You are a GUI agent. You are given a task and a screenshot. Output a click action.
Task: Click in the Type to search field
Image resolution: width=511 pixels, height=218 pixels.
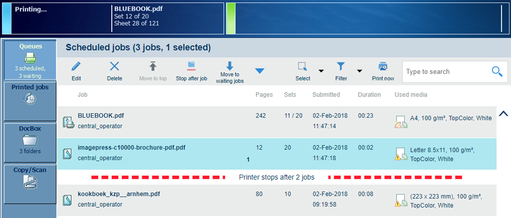445,72
